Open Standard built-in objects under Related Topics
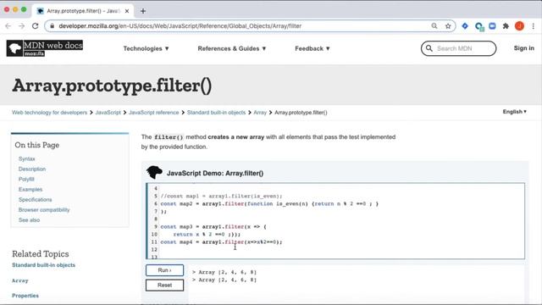The image size is (542, 305). (x=43, y=265)
